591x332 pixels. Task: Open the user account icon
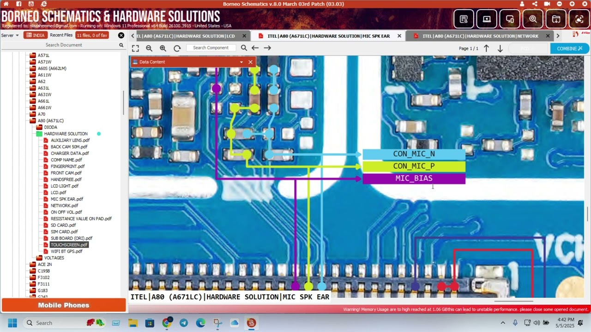[522, 4]
